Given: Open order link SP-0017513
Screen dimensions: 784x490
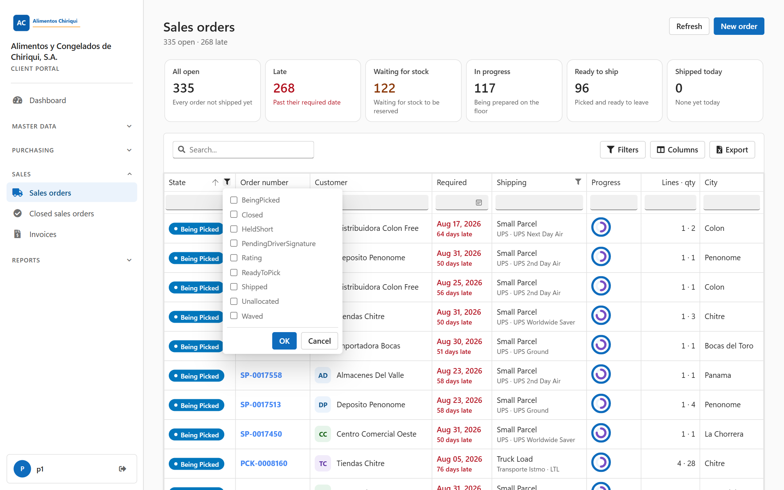Looking at the screenshot, I should pos(261,405).
